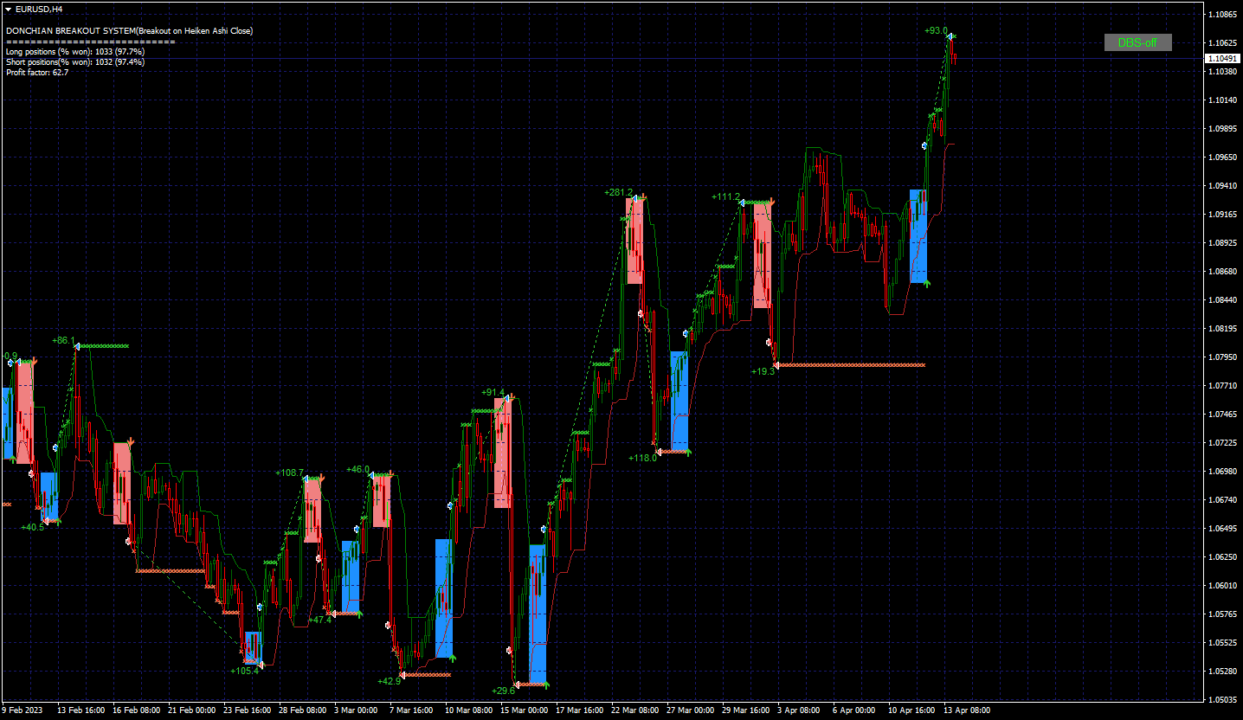Click the 1.05035 price axis label
This screenshot has height=720, width=1243.
click(1222, 699)
